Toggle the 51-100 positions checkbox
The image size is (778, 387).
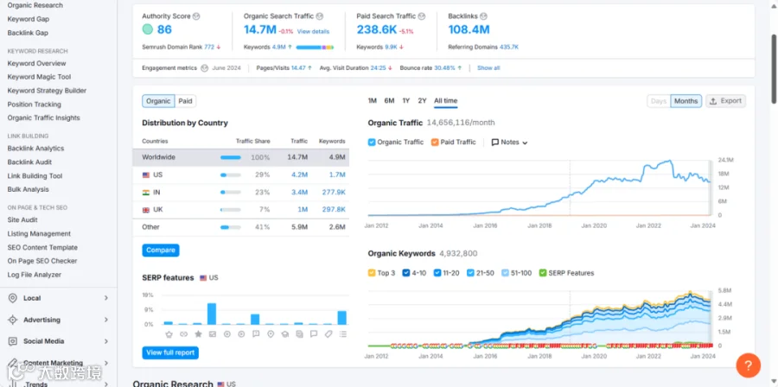505,273
